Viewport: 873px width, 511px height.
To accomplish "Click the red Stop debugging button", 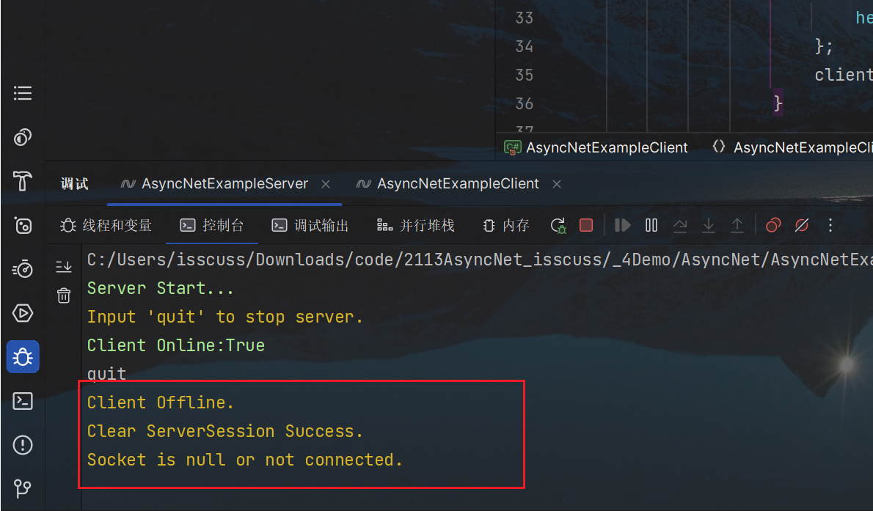I will point(585,226).
